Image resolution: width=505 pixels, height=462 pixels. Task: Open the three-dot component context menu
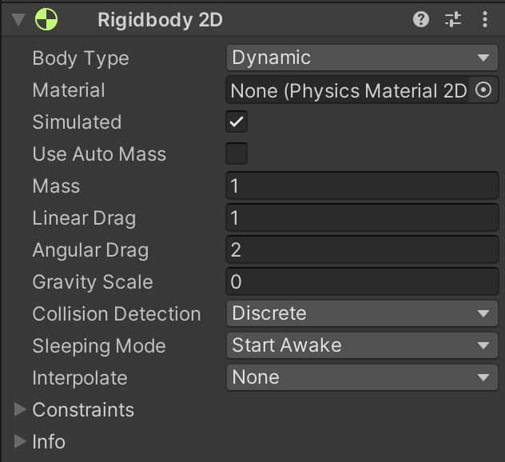484,20
